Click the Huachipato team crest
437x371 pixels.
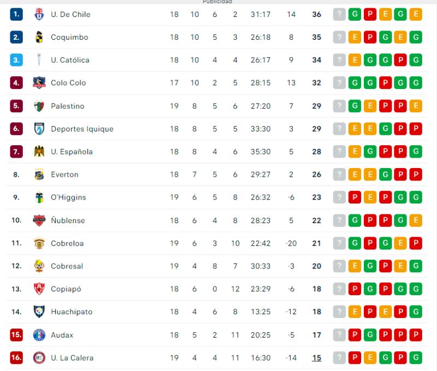click(38, 312)
